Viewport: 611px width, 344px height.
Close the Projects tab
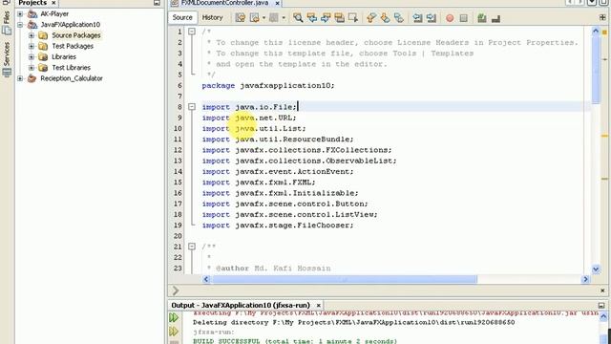click(53, 3)
